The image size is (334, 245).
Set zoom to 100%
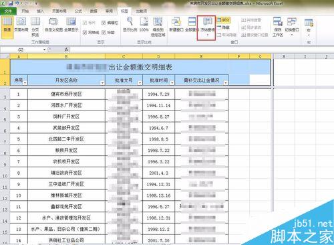(144, 25)
